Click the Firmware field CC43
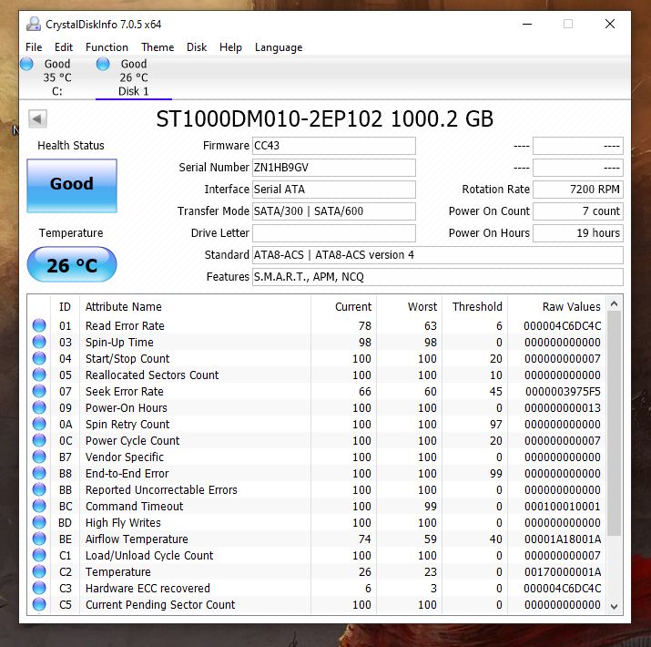Image resolution: width=651 pixels, height=647 pixels. [334, 146]
